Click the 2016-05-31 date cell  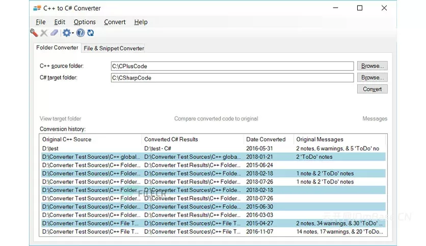tap(259, 148)
